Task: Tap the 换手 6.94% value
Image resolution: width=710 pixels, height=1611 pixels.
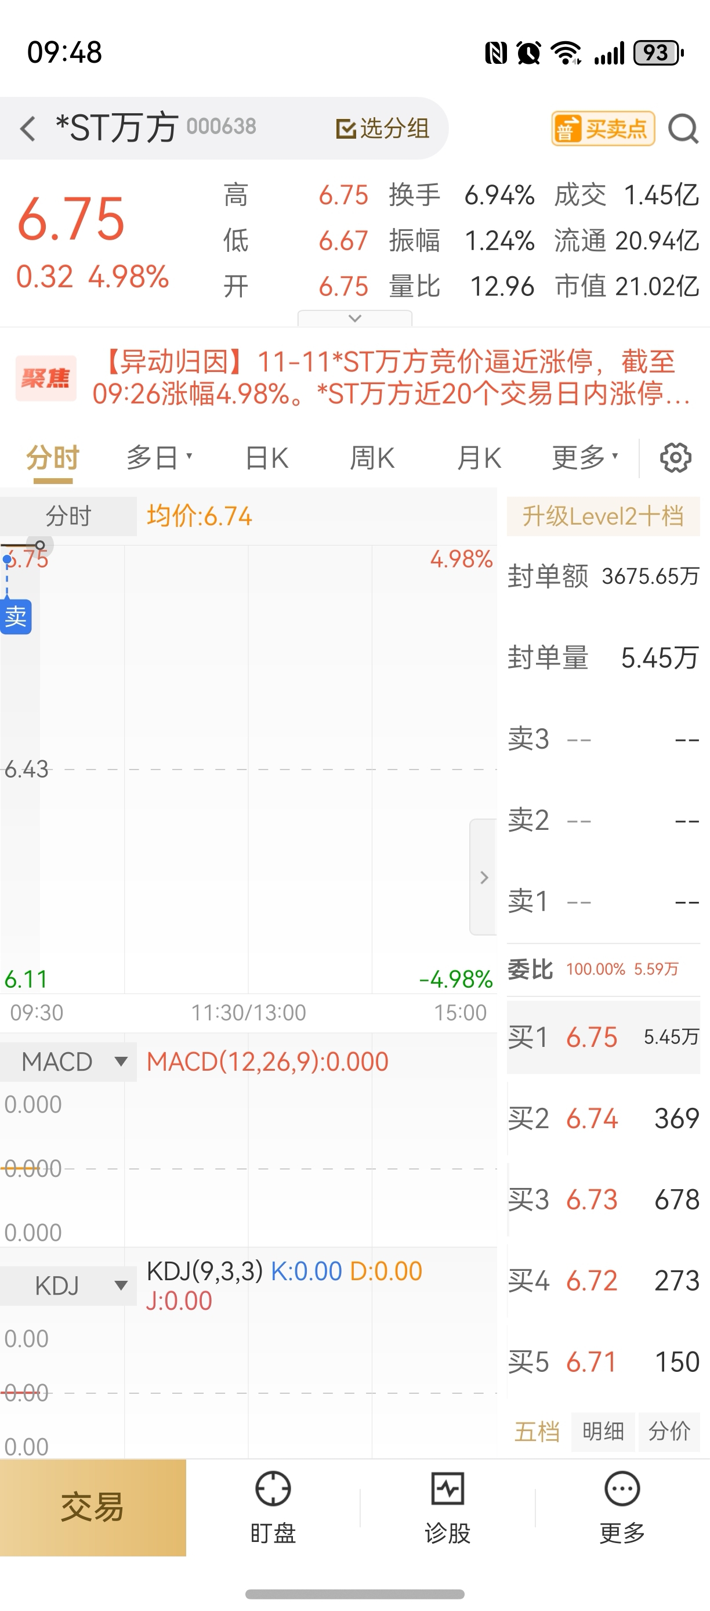Action: coord(499,195)
